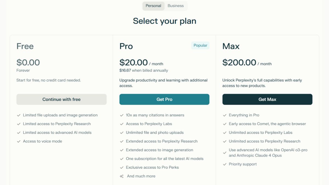Click checkmark next to Priority support

pyautogui.click(x=225, y=164)
